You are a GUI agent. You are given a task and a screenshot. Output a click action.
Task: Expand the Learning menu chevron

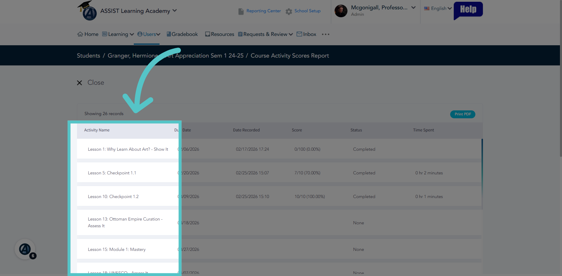click(132, 34)
